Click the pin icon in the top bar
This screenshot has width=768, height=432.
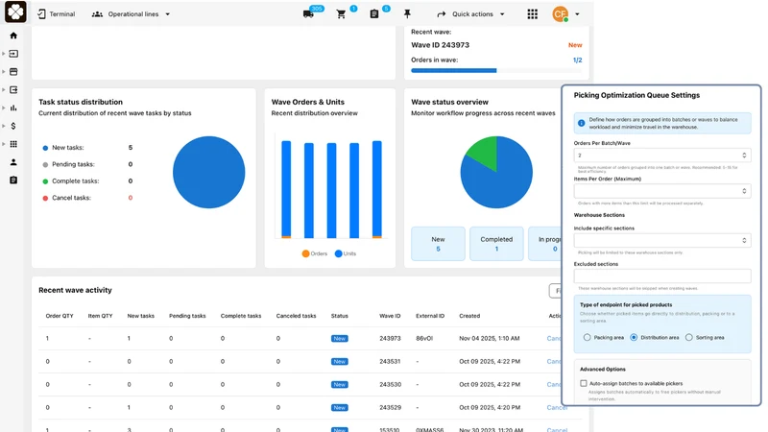tap(407, 14)
